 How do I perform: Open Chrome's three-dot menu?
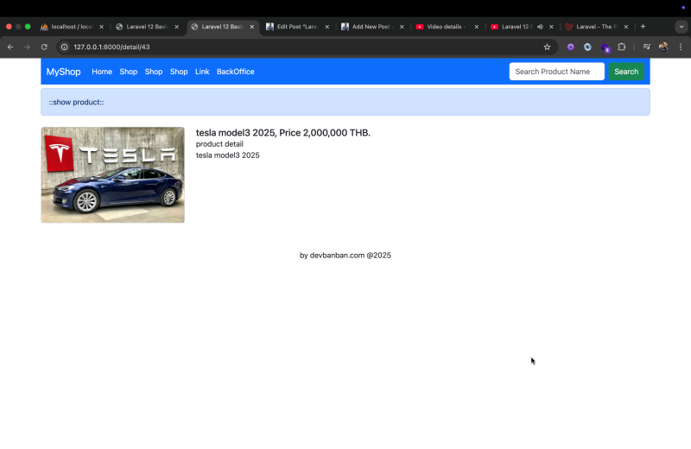[680, 47]
